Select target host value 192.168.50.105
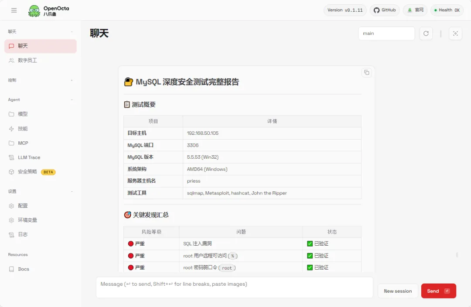 203,133
